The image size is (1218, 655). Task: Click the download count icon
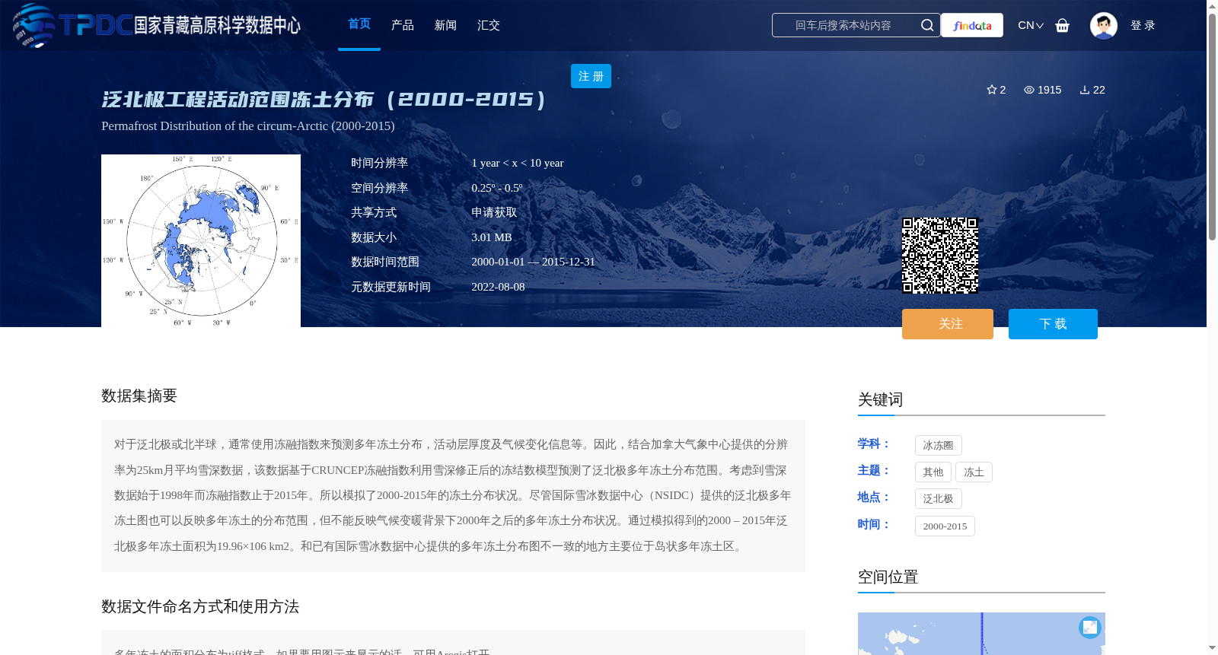tap(1085, 90)
